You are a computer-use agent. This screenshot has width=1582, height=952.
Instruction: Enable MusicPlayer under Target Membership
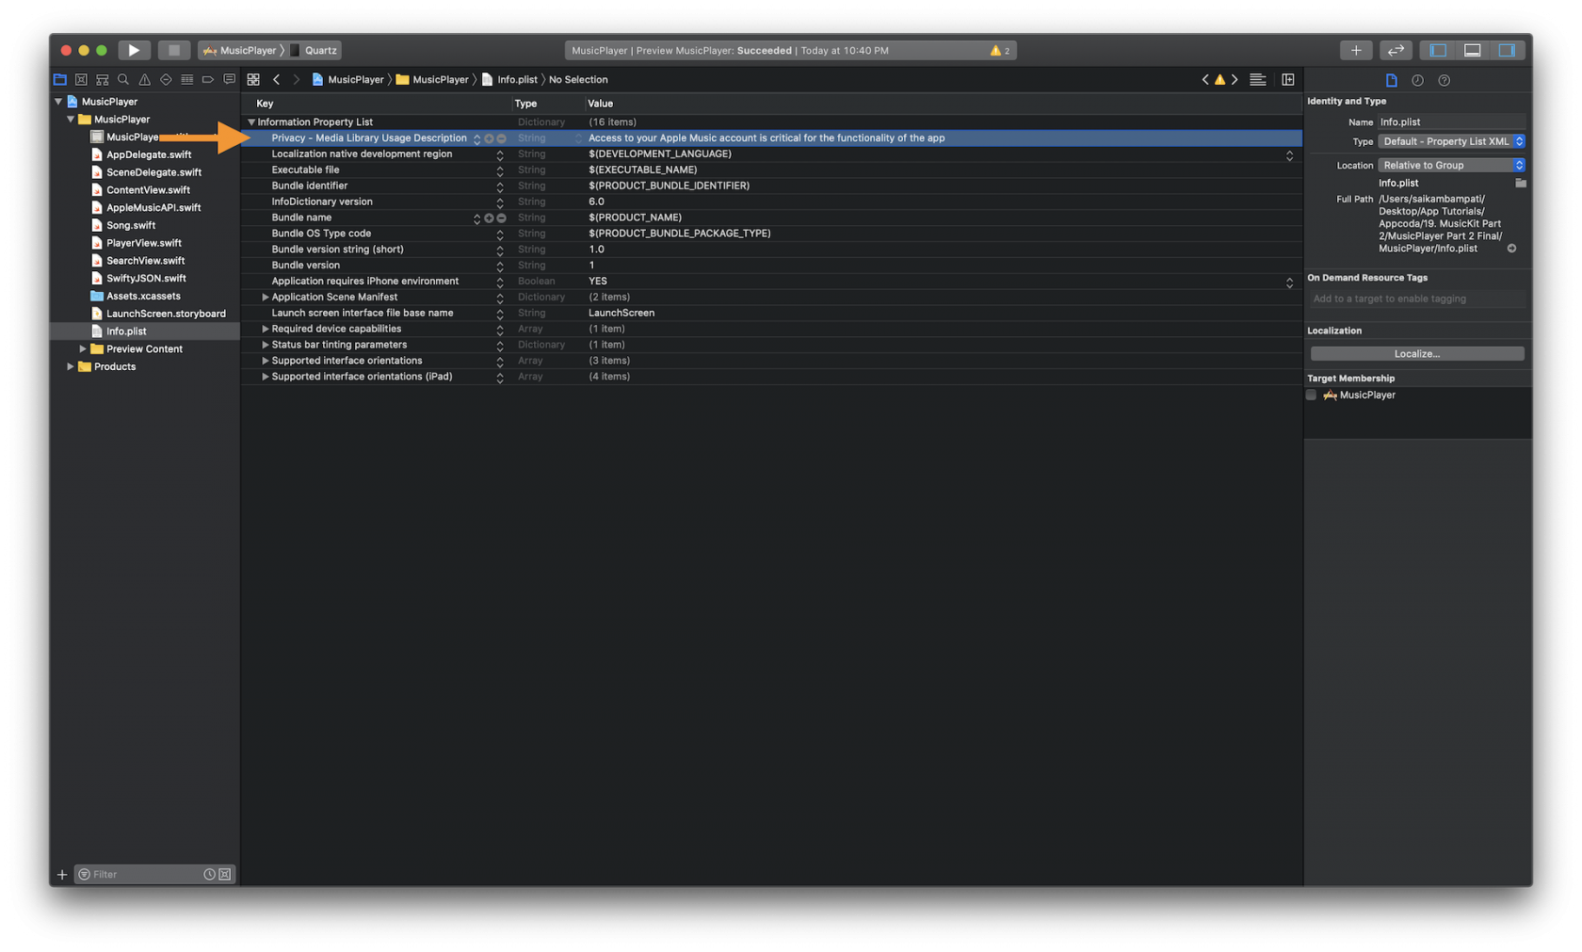coord(1311,395)
